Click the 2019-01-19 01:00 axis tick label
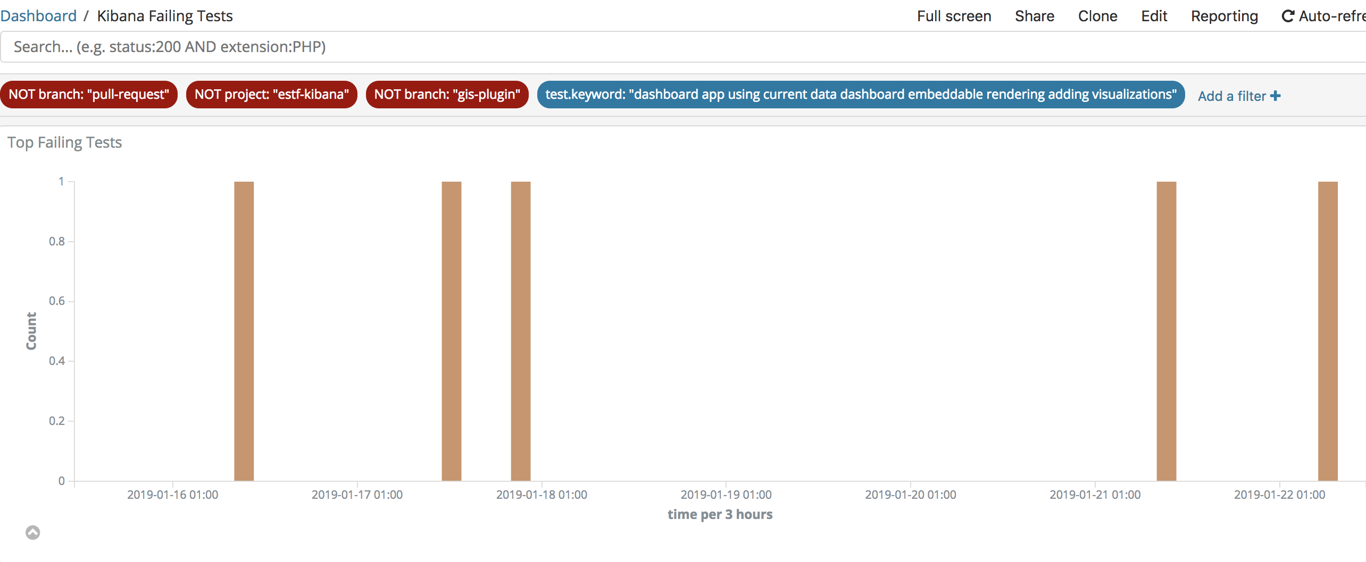The image size is (1366, 562). point(726,495)
